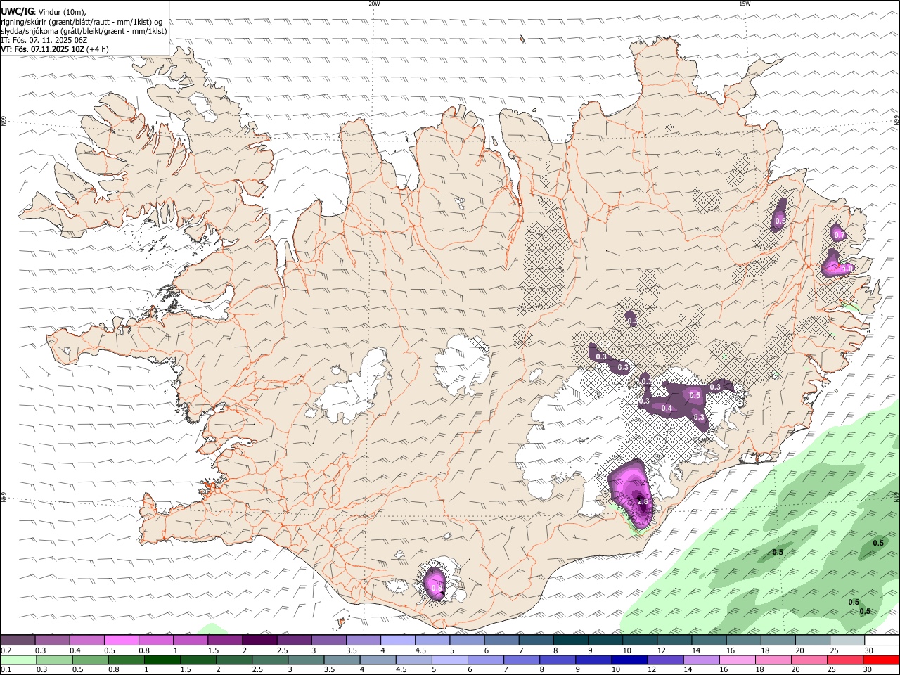Viewport: 900px width, 675px height.
Task: Click the purple snow patch on southern ice cap
Action: (x=435, y=584)
